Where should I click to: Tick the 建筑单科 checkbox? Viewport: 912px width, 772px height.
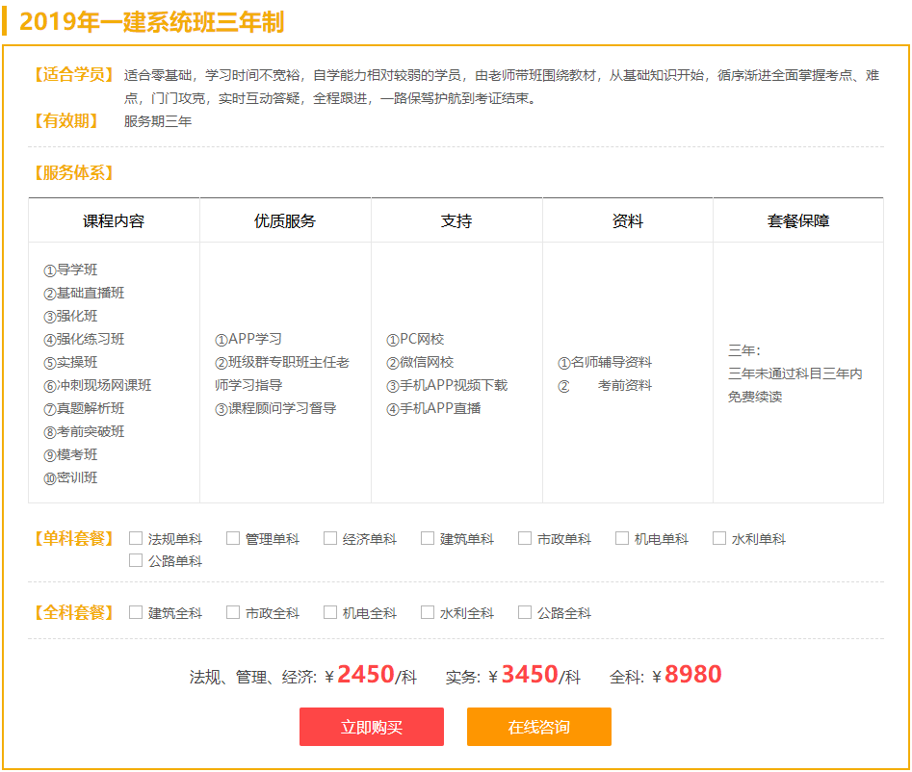(x=428, y=538)
